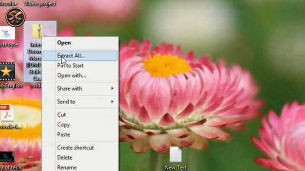Choose Create shortcut from the context menu
Screen dimensions: 305x171
80,148
